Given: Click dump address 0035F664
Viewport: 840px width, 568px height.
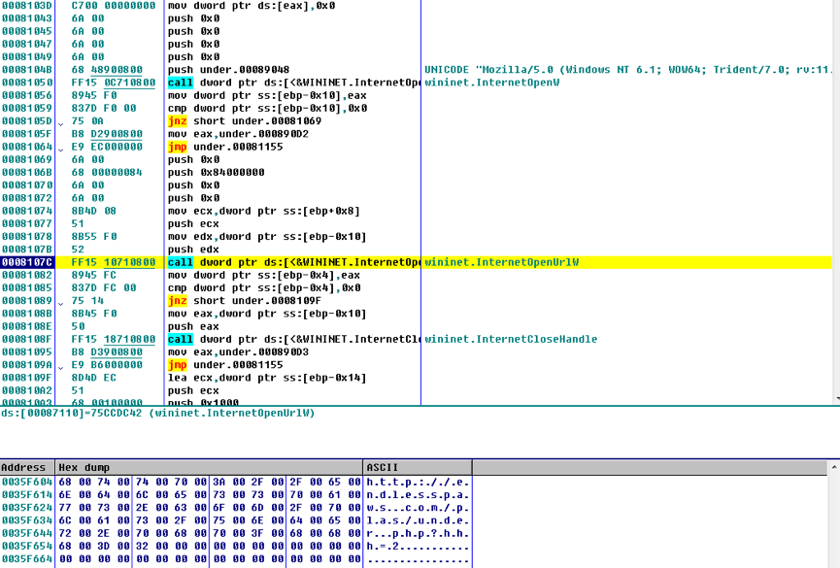Looking at the screenshot, I should click(x=27, y=559).
